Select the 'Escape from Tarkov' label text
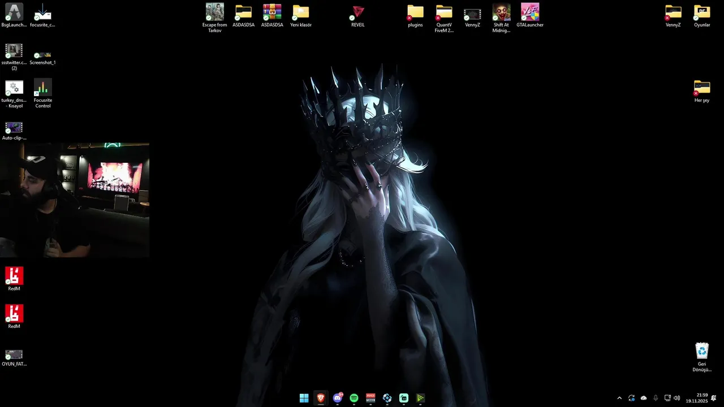The height and width of the screenshot is (407, 724). click(x=214, y=28)
